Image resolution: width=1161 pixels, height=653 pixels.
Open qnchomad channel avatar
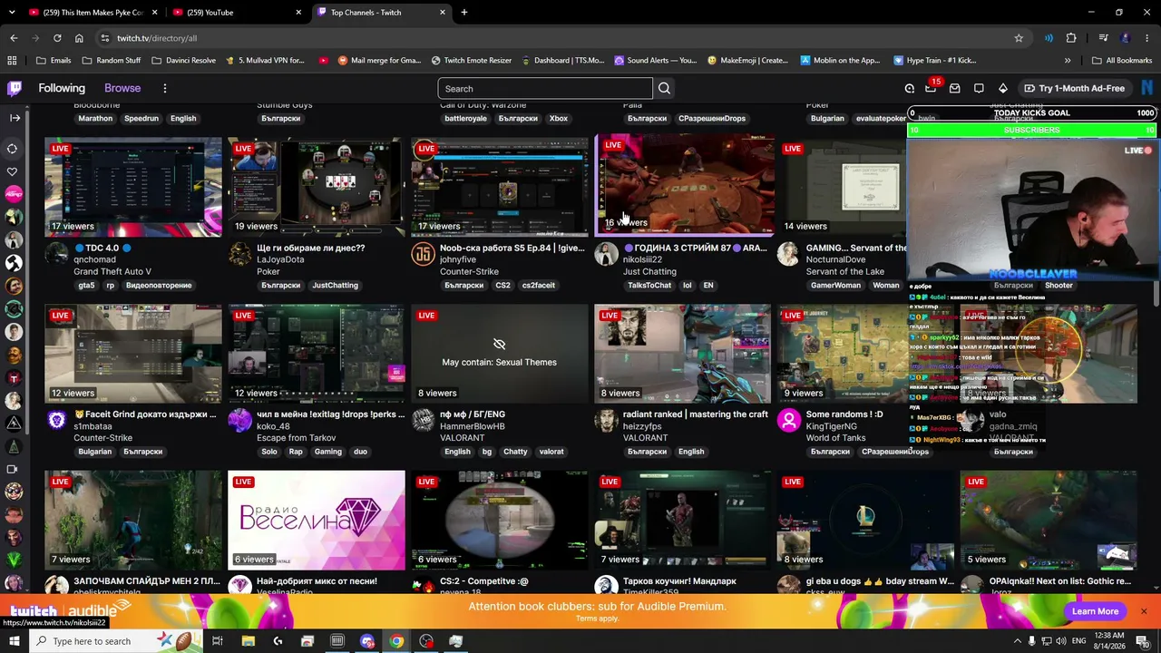(x=57, y=254)
